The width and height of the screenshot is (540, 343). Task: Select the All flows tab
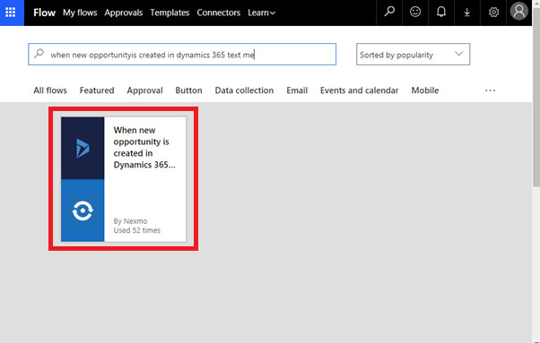pyautogui.click(x=50, y=90)
